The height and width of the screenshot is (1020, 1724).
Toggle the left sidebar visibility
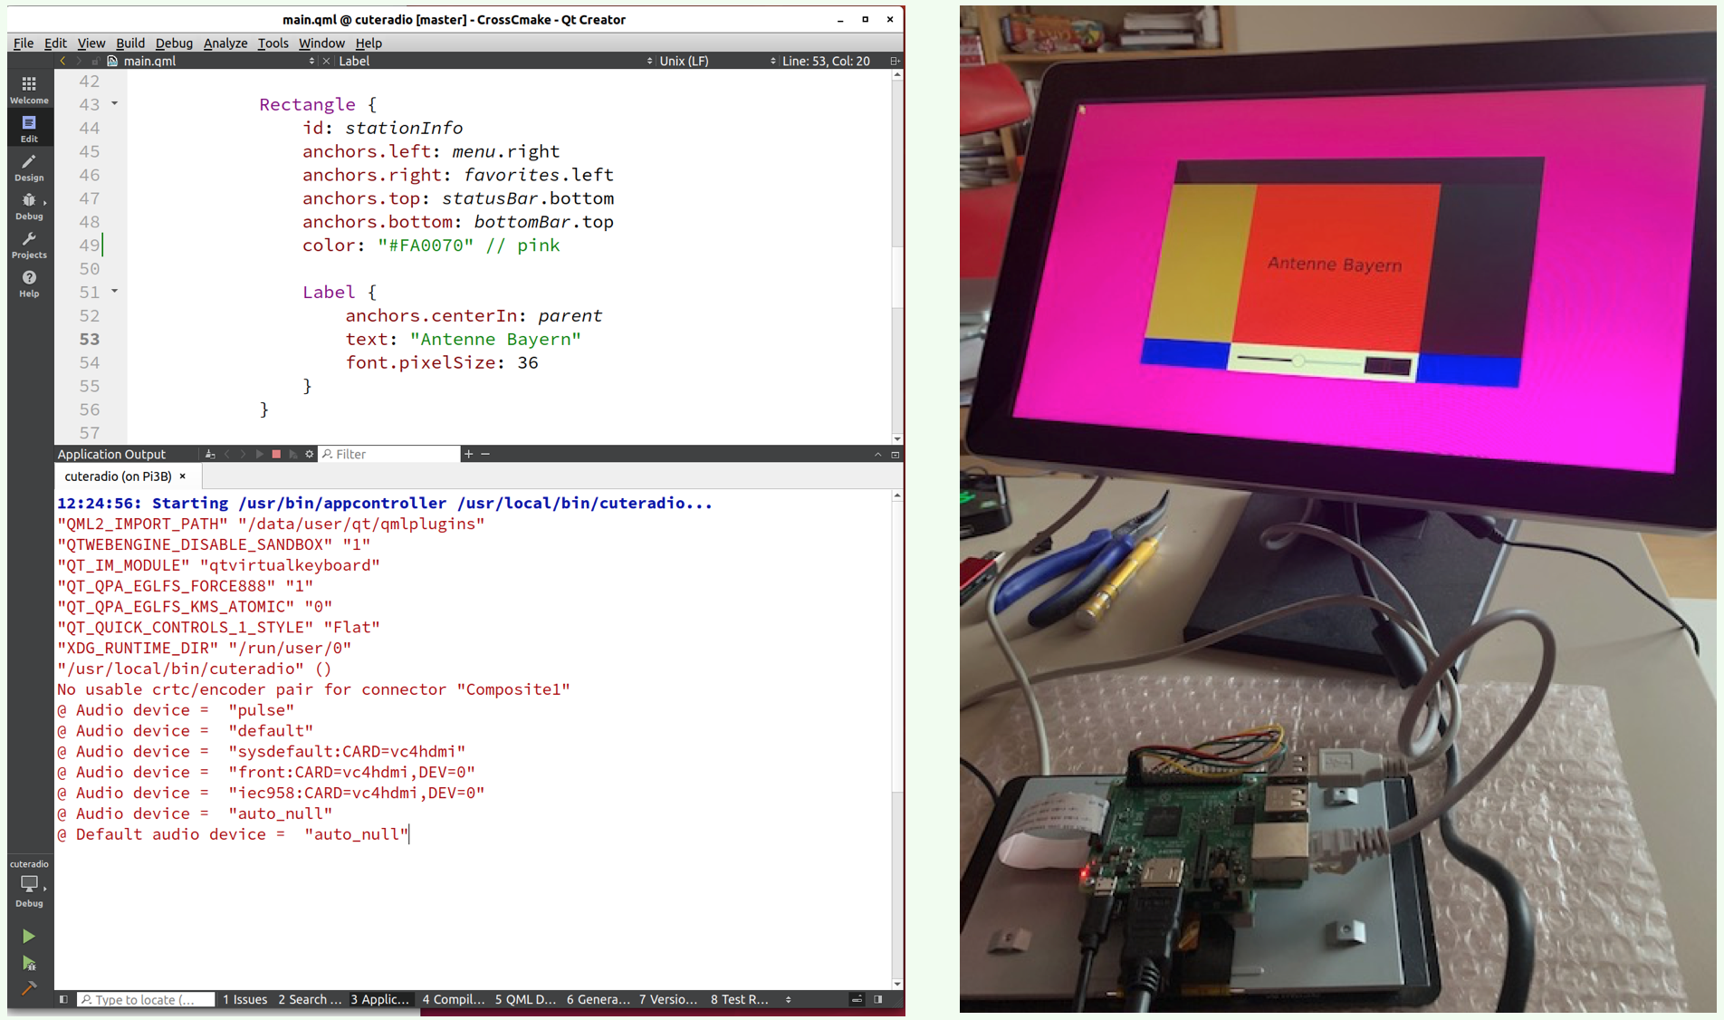[62, 999]
